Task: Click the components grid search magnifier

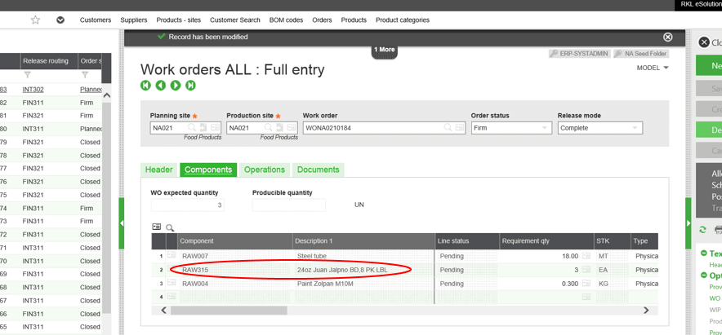Action: (x=171, y=227)
